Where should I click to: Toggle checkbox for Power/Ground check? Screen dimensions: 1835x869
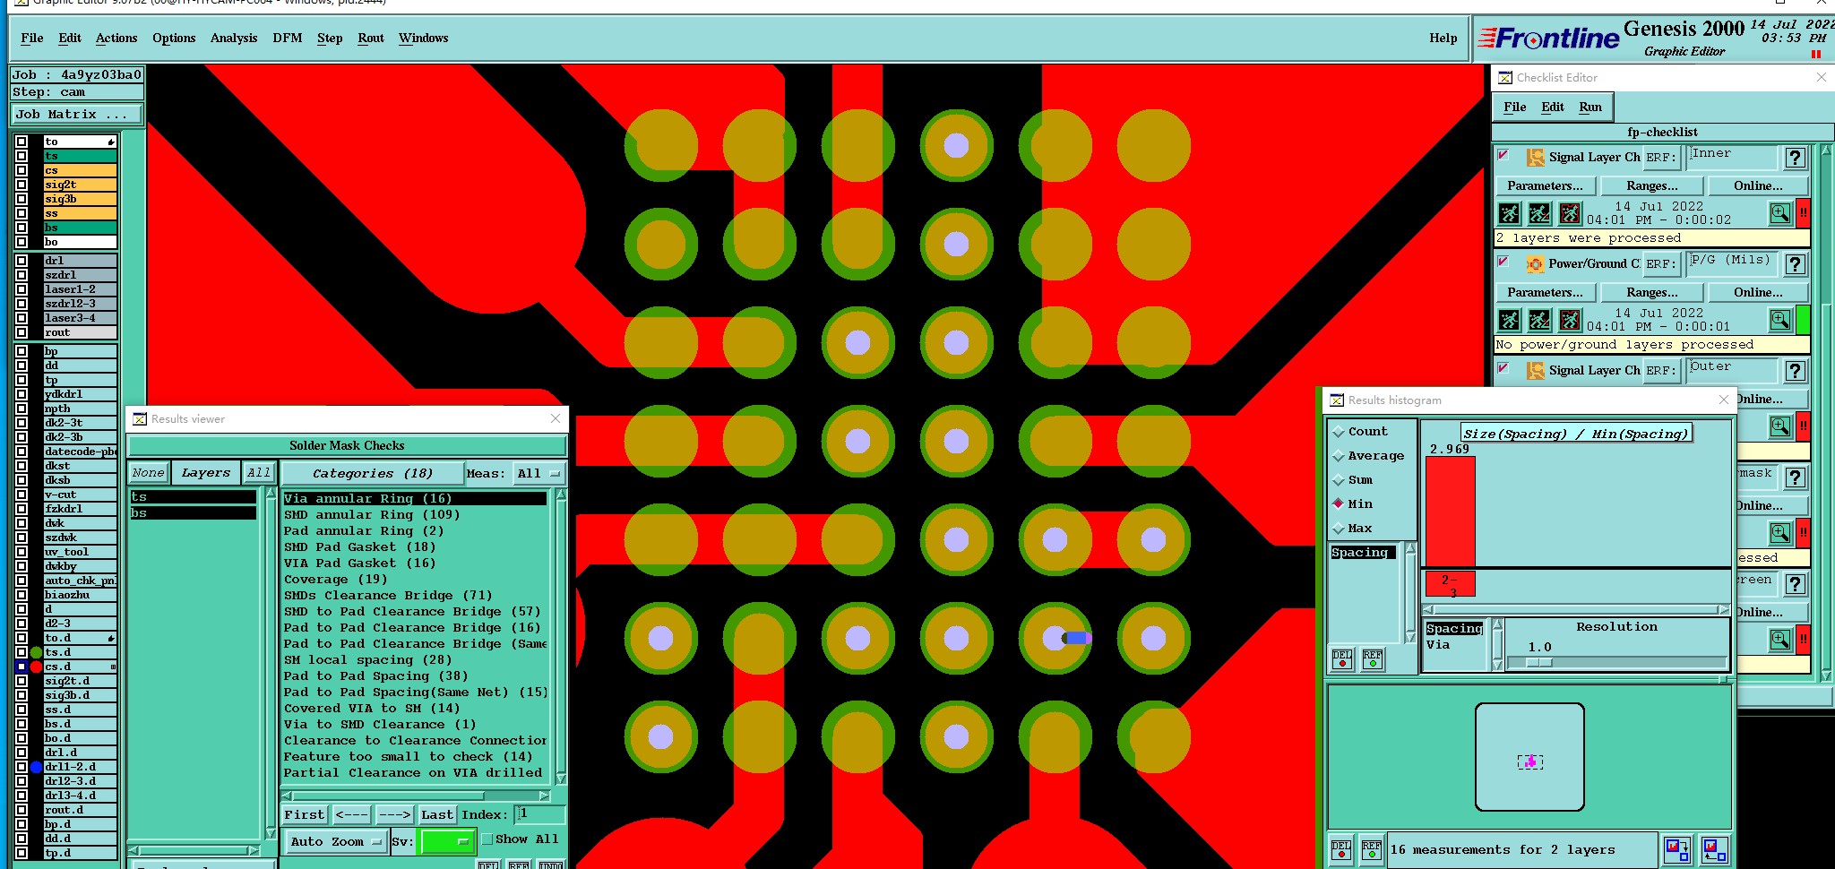point(1503,262)
